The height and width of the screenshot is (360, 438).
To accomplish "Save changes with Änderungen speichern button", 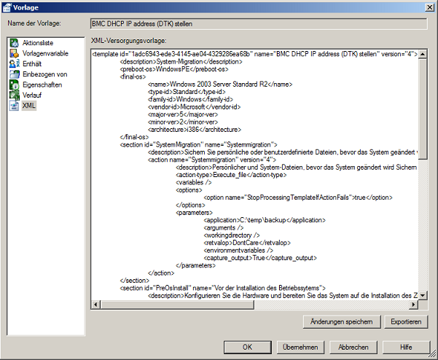I will 341,321.
